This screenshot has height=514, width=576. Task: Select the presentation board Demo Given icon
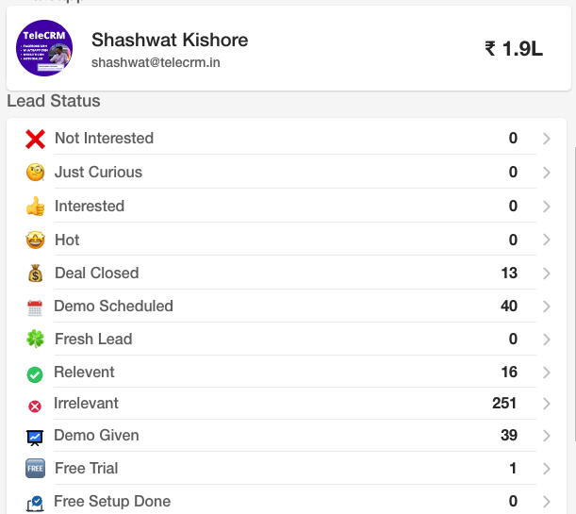(x=35, y=438)
